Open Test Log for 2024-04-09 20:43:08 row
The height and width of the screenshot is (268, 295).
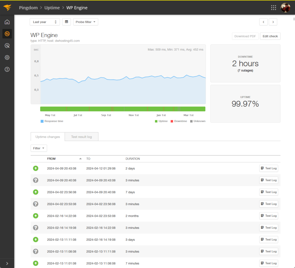coord(269,168)
